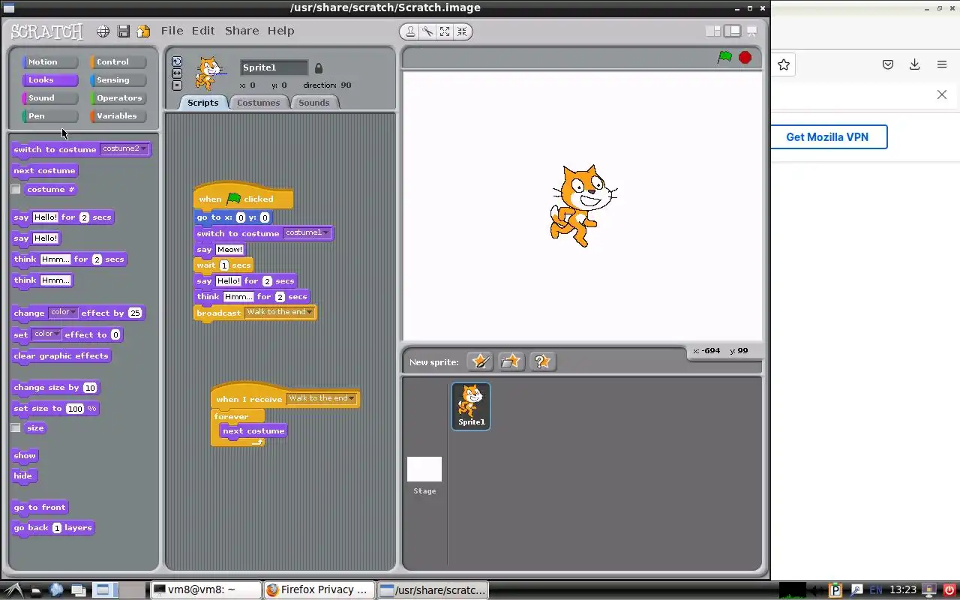Image resolution: width=960 pixels, height=600 pixels.
Task: Set rotation style to can rotate
Action: pos(177,61)
